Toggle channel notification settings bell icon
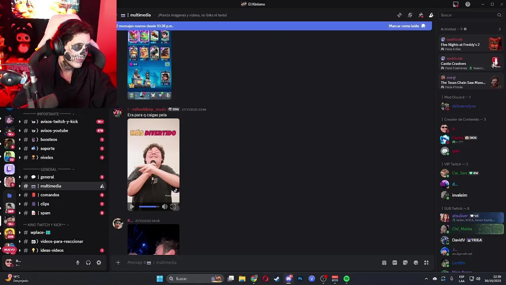The height and width of the screenshot is (285, 506). (x=410, y=15)
